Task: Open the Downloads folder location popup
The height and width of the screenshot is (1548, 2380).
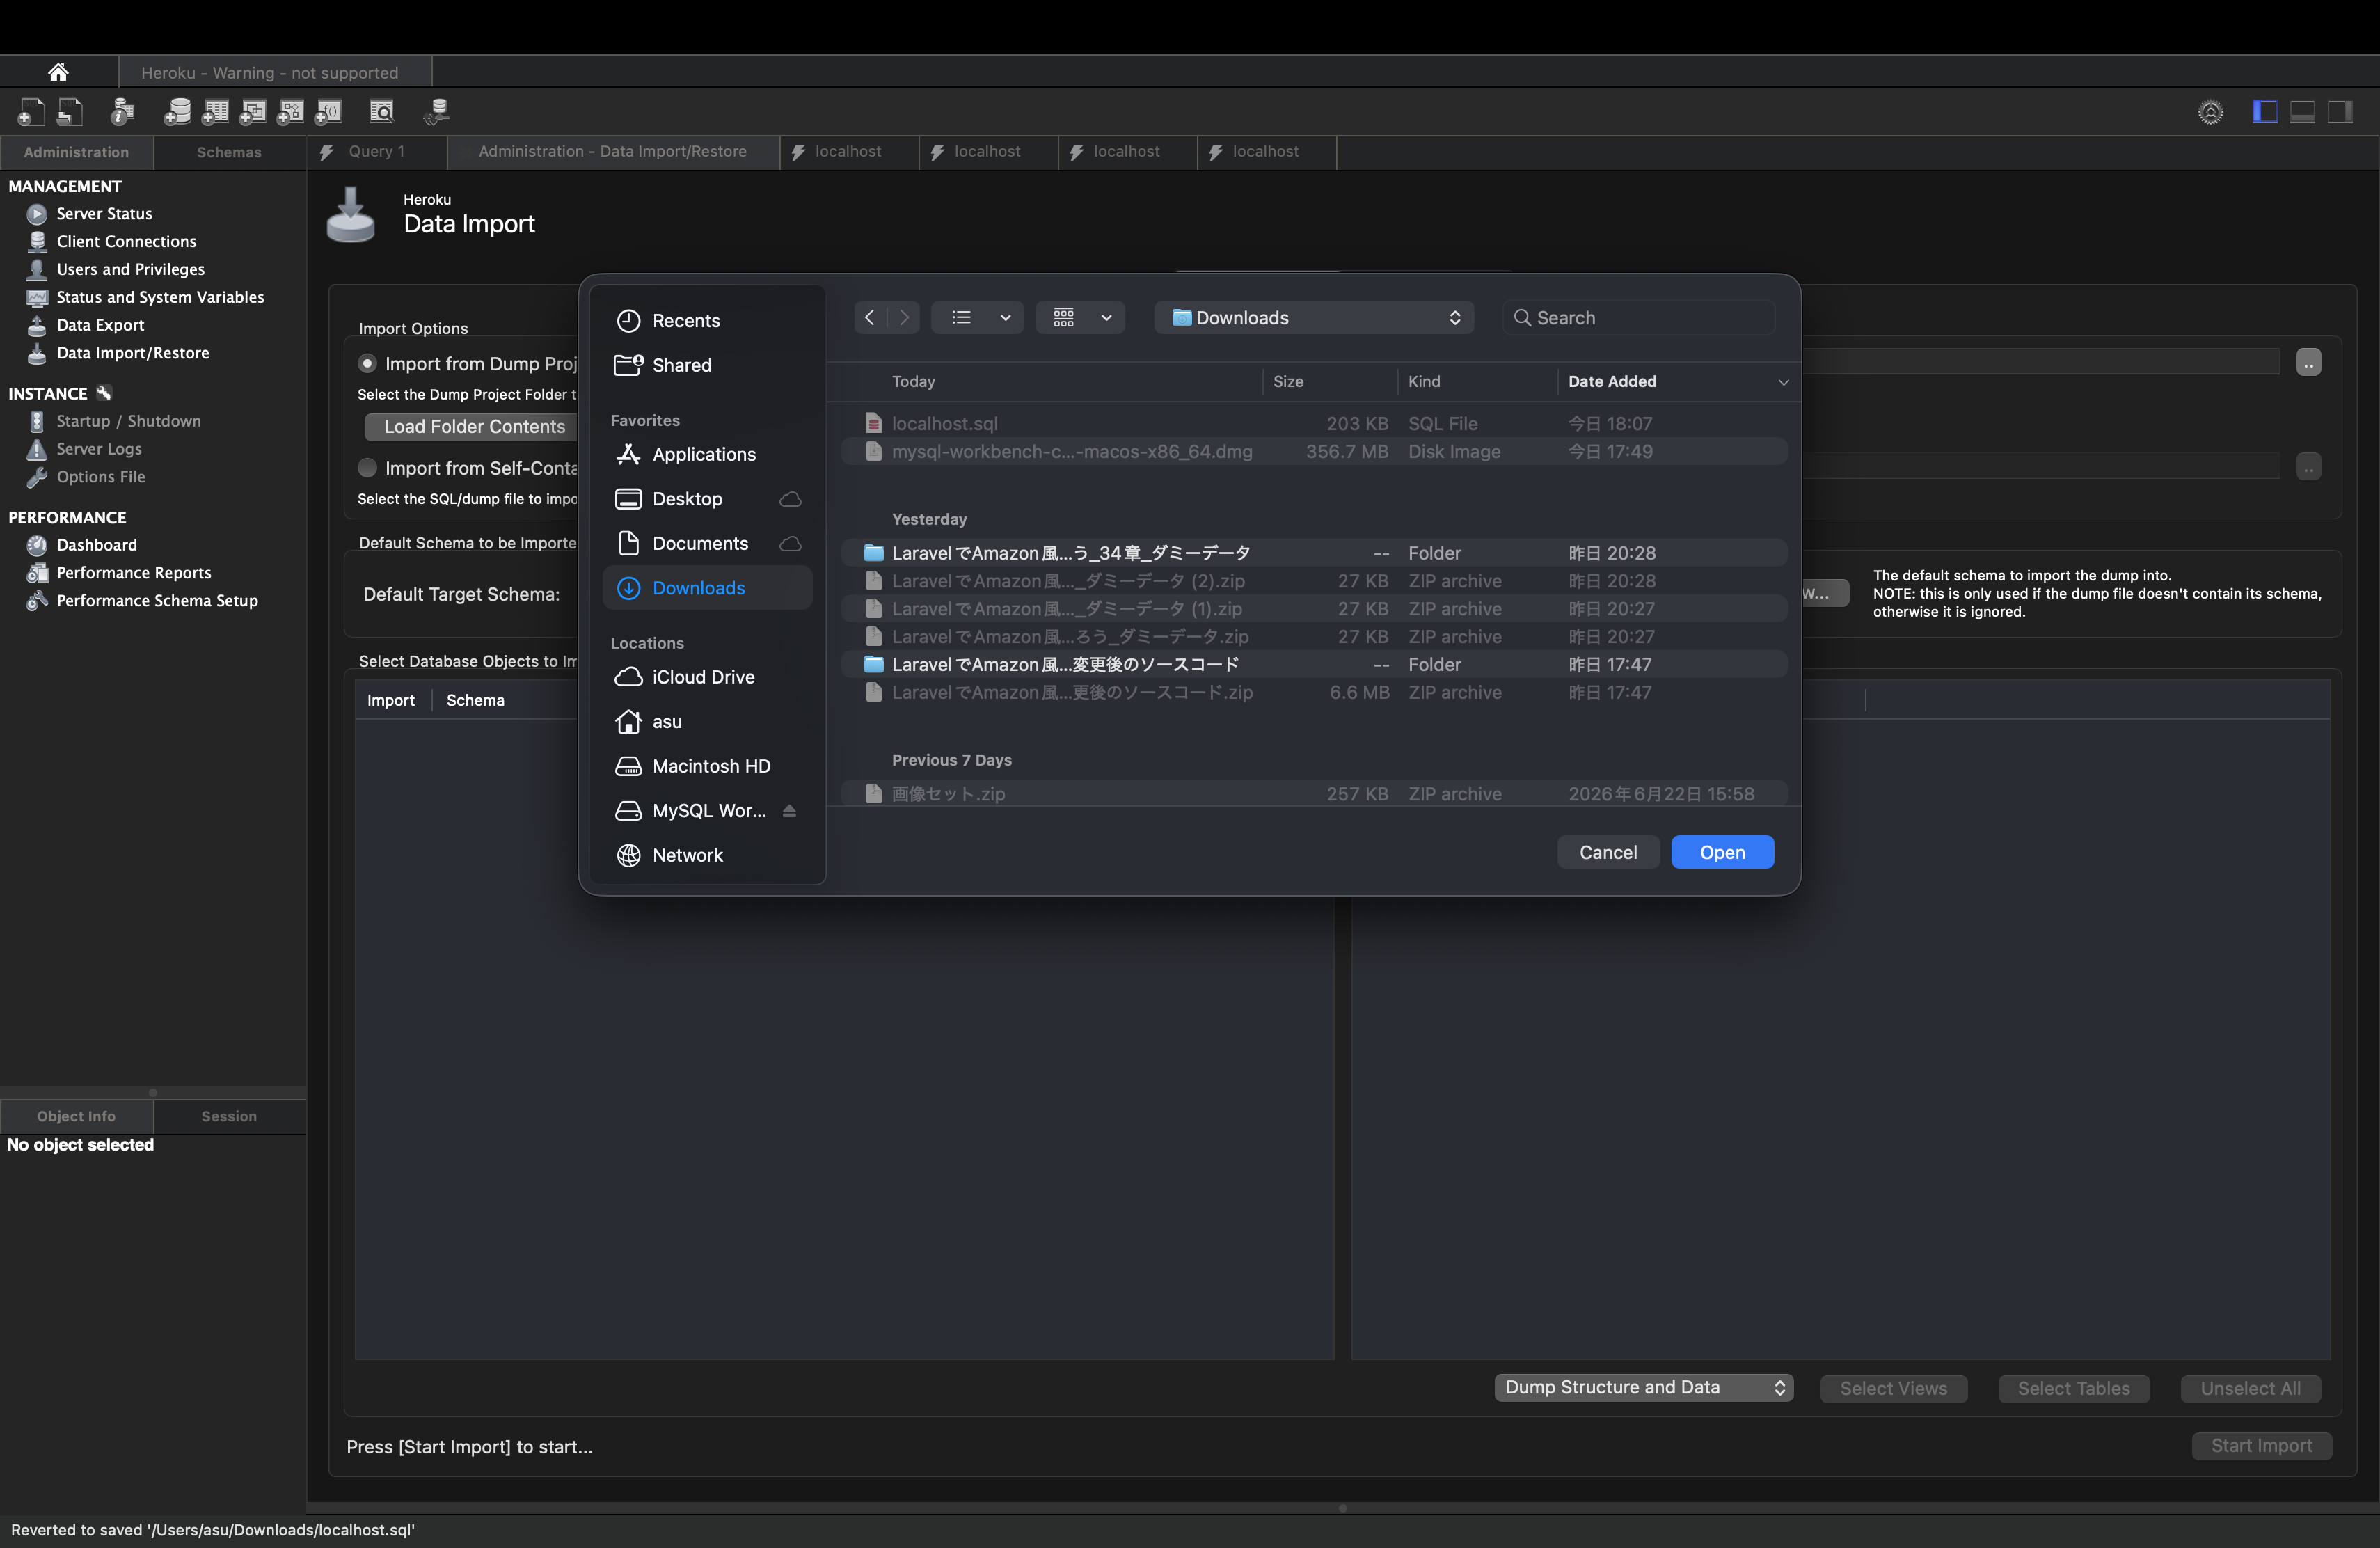Action: (1314, 318)
